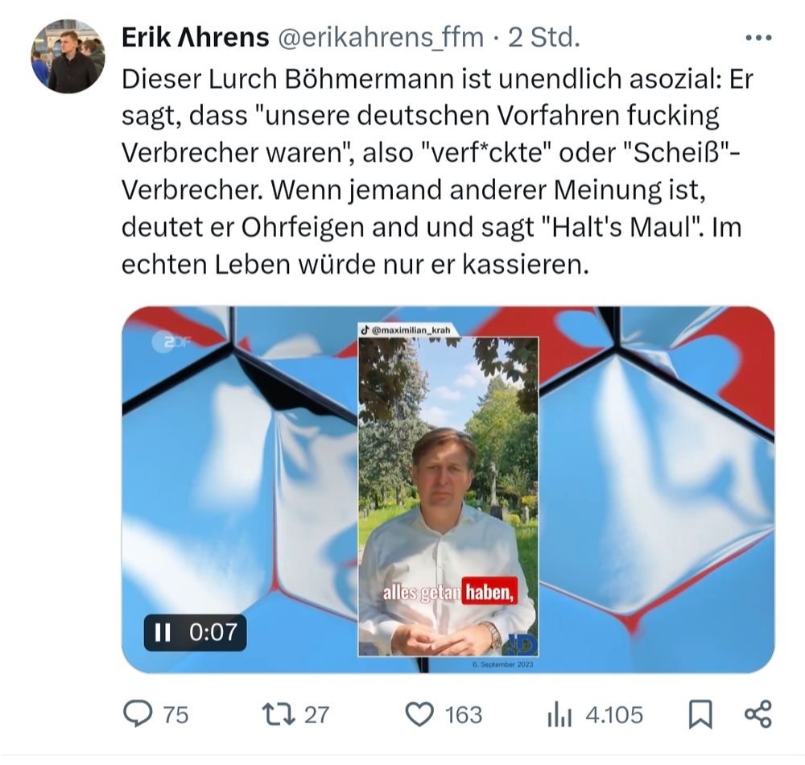805x765 pixels.
Task: Open the three-dot more options menu
Action: (x=758, y=38)
